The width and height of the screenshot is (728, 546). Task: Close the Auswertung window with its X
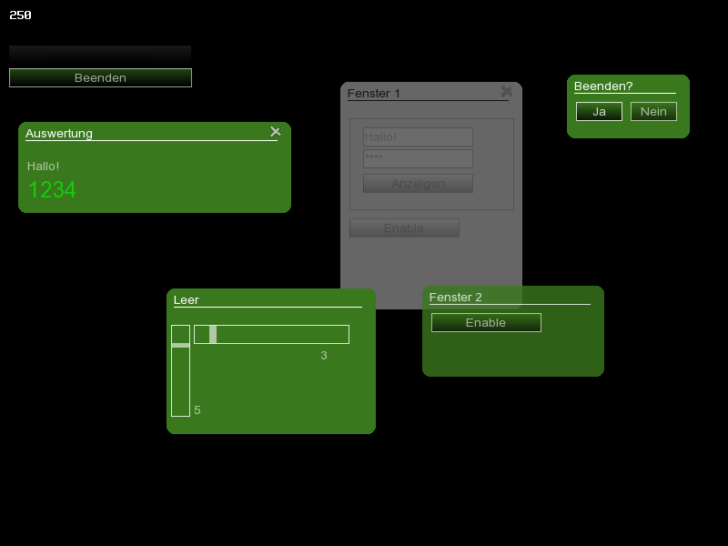tap(276, 132)
